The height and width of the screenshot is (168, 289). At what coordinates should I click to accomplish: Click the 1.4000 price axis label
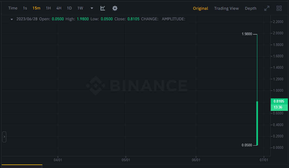point(278,68)
